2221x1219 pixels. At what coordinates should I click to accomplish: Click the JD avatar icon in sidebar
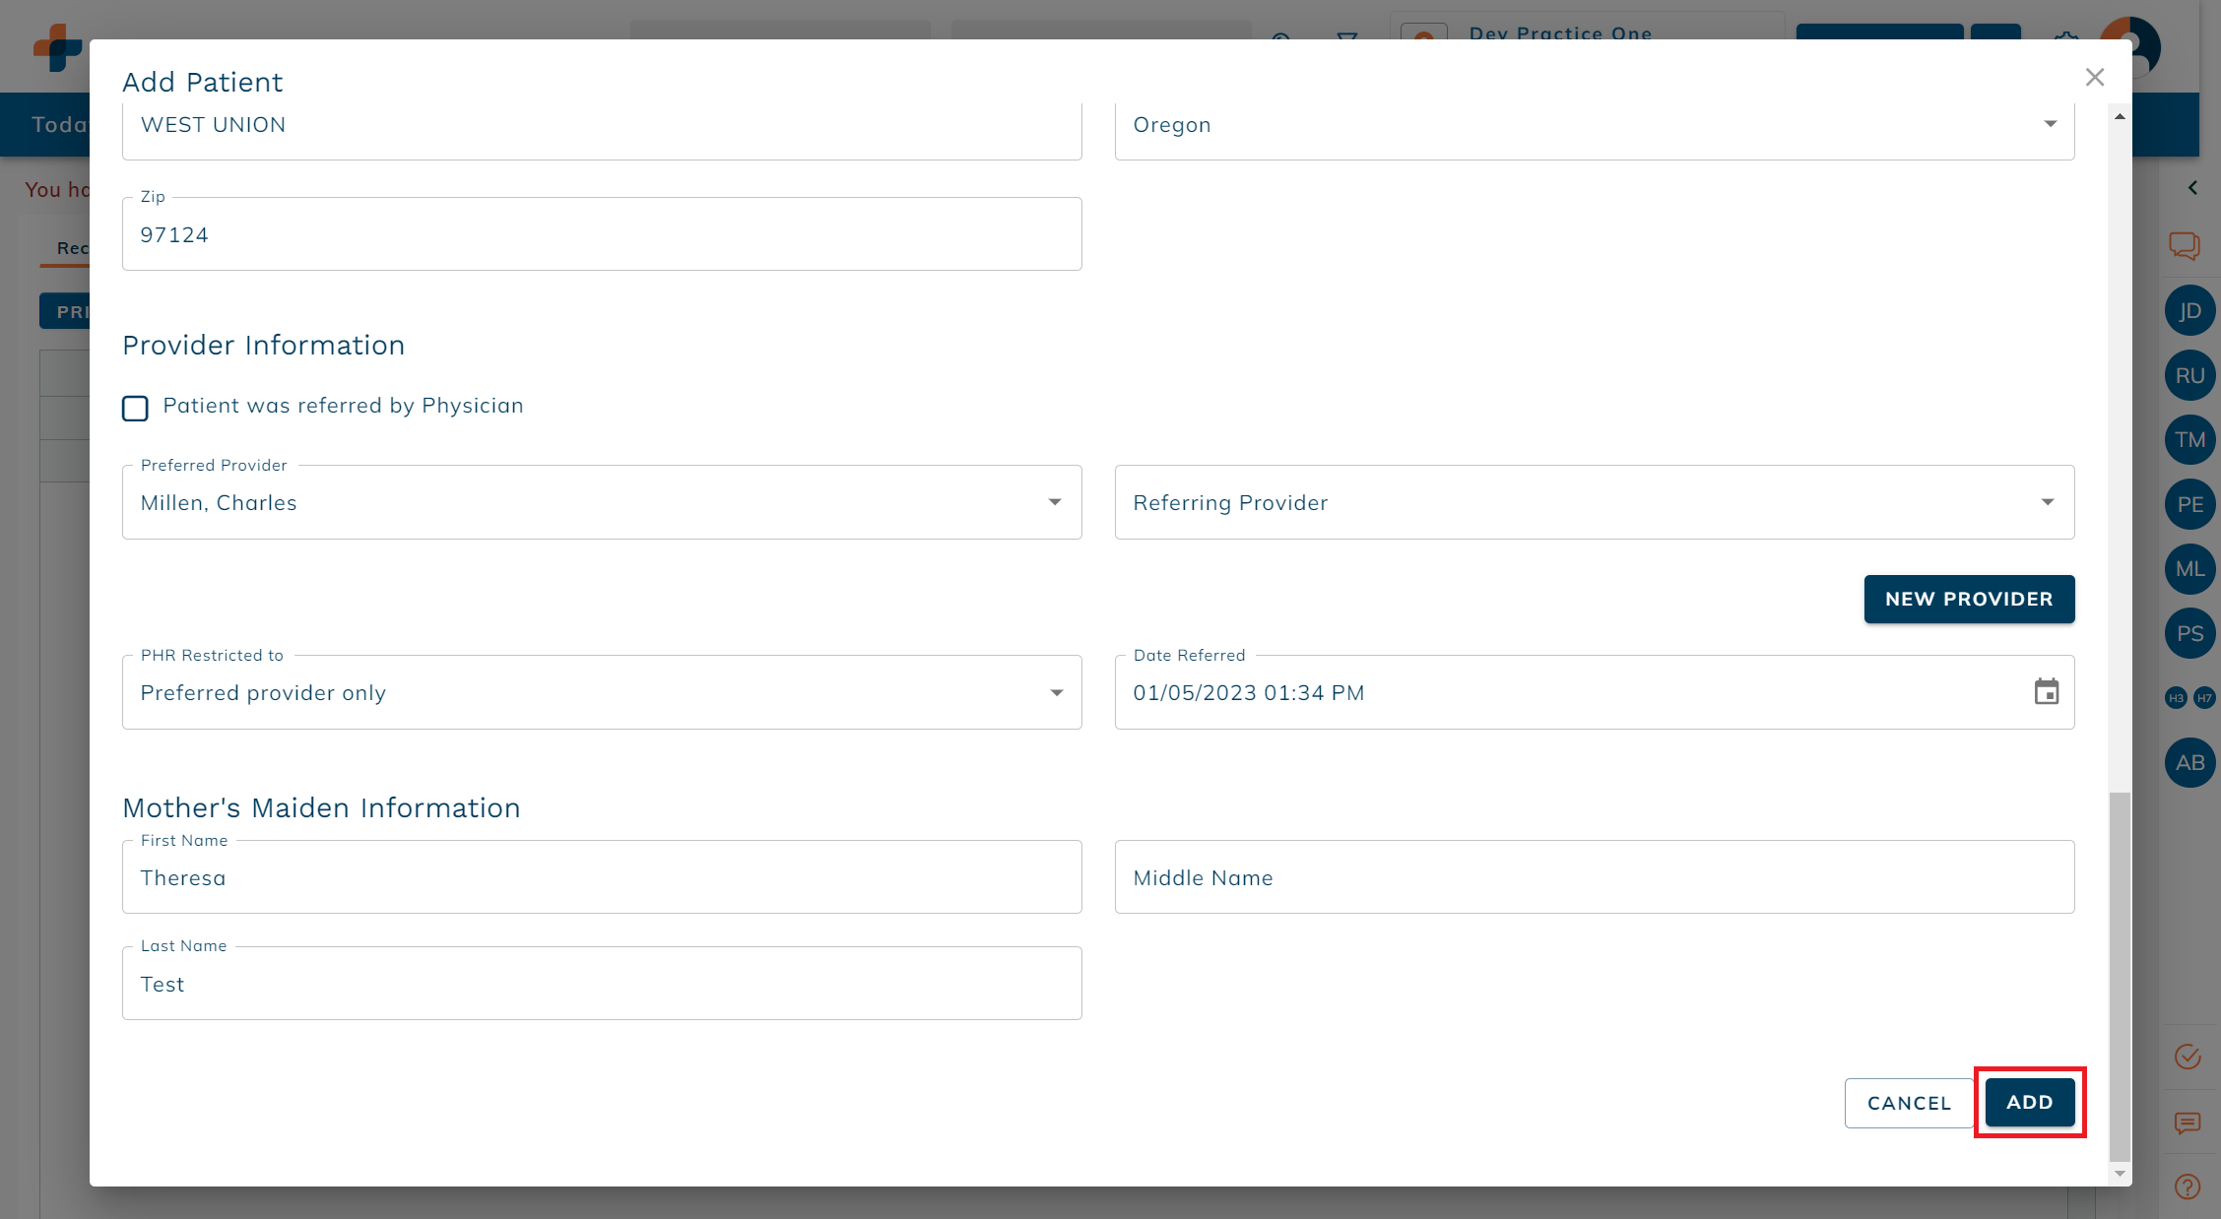[x=2189, y=310]
